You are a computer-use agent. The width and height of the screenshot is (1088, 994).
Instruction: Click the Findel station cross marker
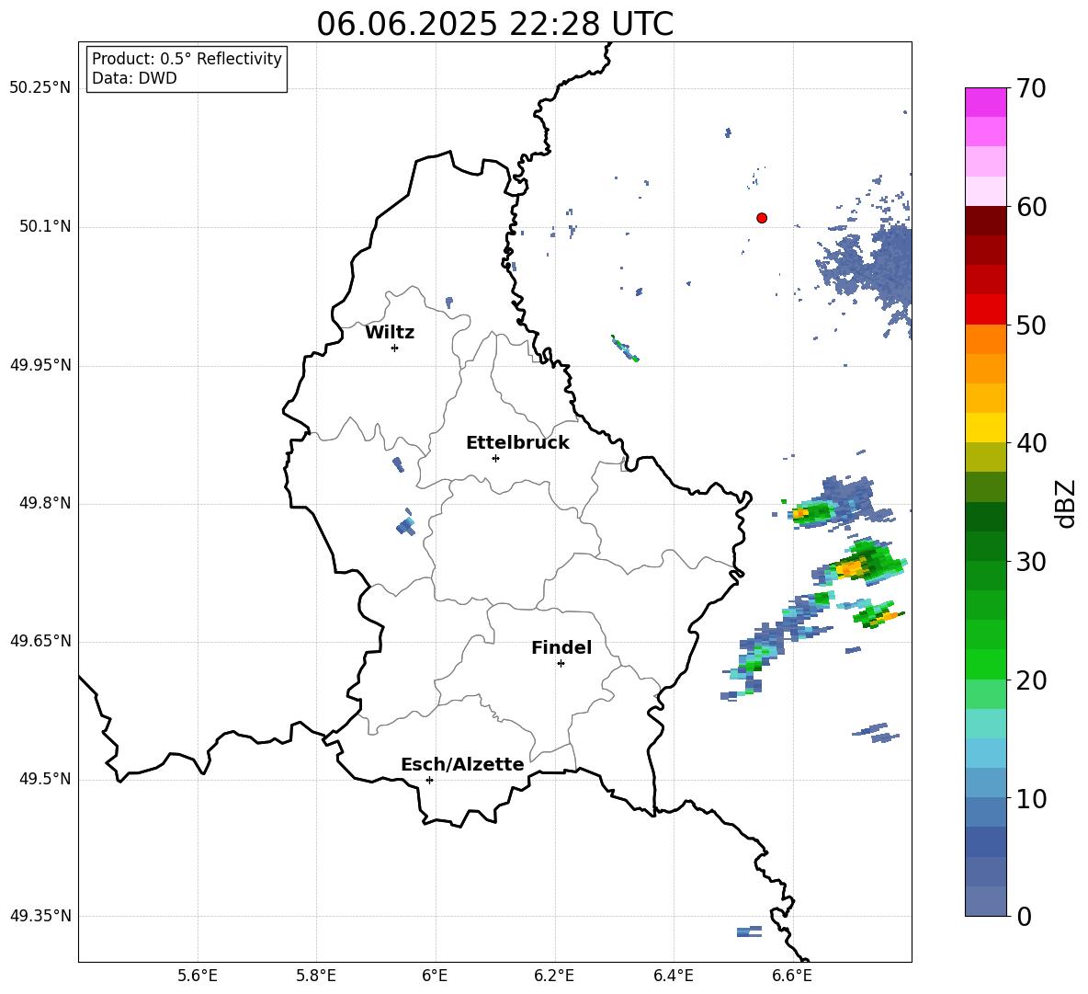[561, 664]
